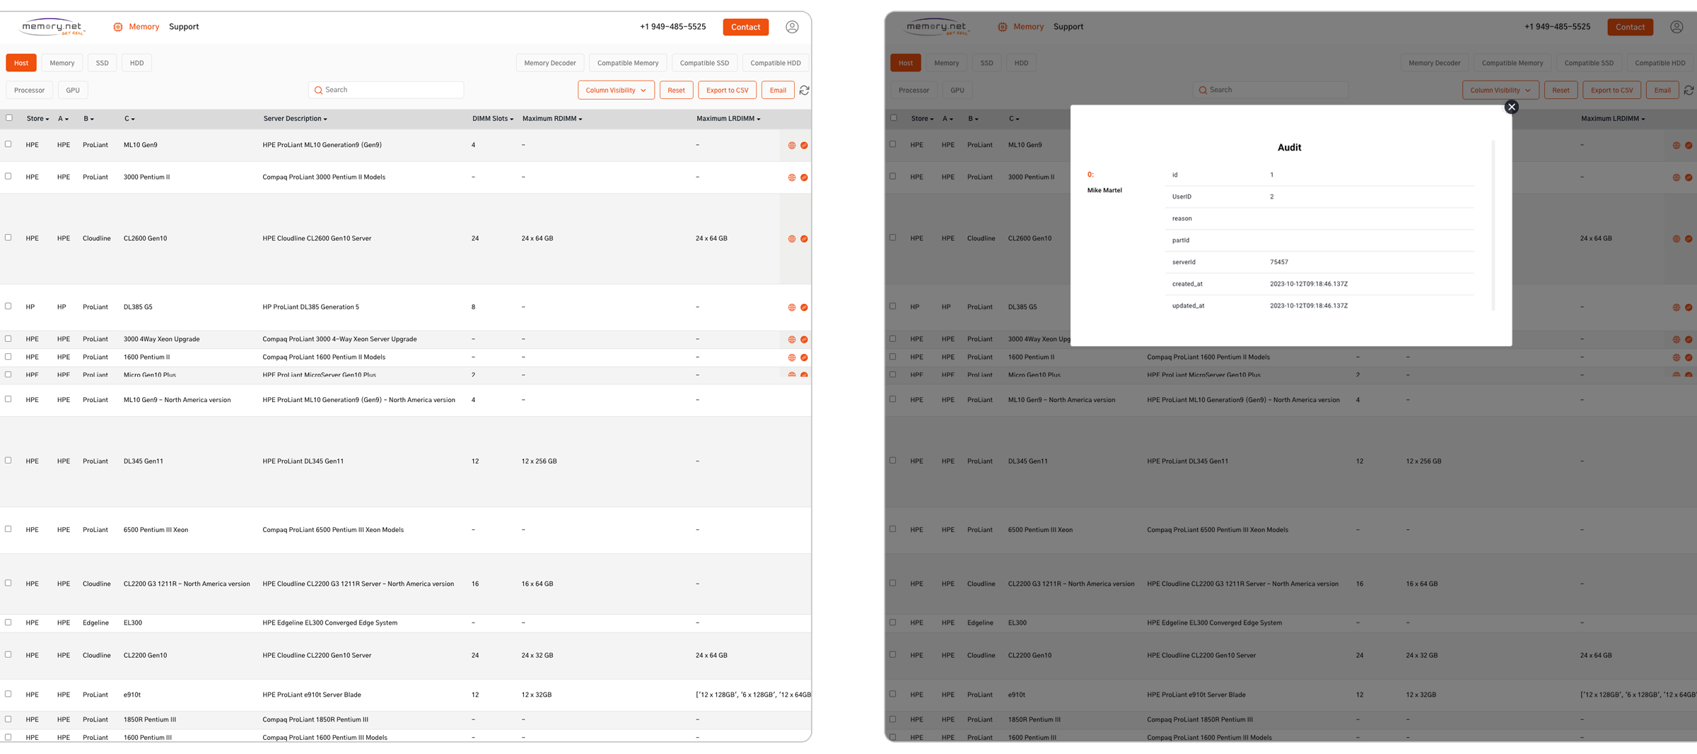Open the Maximum RDIMM column dropdown on undimmed page

coord(581,119)
